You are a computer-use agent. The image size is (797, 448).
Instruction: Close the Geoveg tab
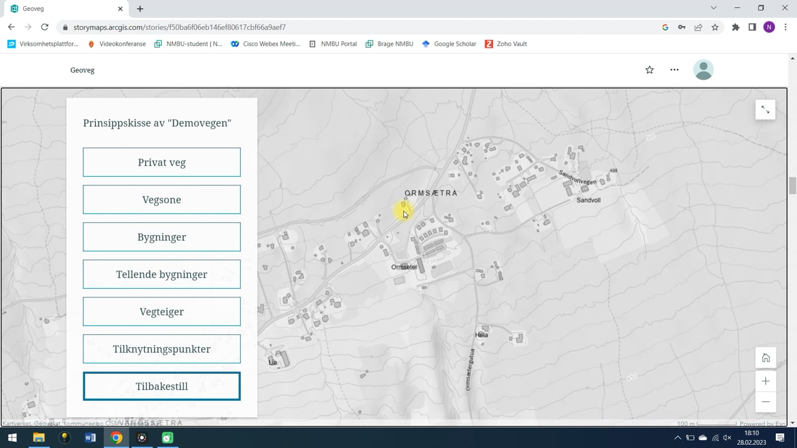point(121,9)
